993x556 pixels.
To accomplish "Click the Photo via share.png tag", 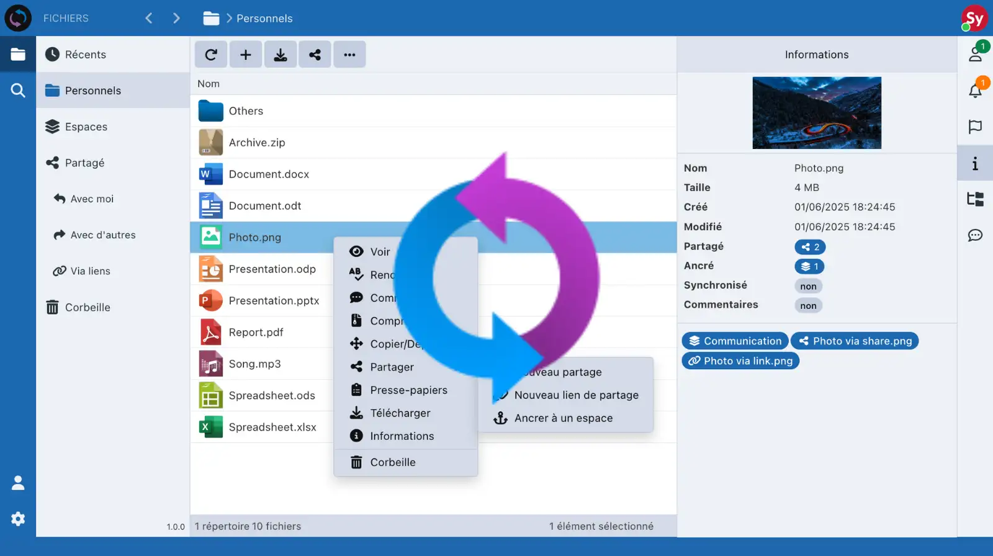I will (855, 341).
